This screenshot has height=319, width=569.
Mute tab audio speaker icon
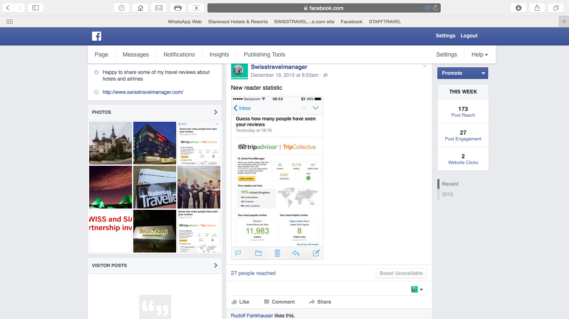[427, 8]
